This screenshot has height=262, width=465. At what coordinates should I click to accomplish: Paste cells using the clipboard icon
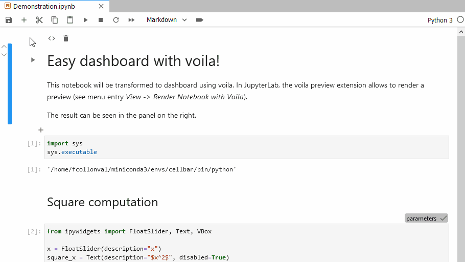coord(70,20)
